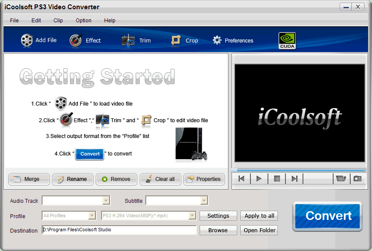This screenshot has width=372, height=251.
Task: Open Preferences gear in toolbar
Action: coord(233,41)
